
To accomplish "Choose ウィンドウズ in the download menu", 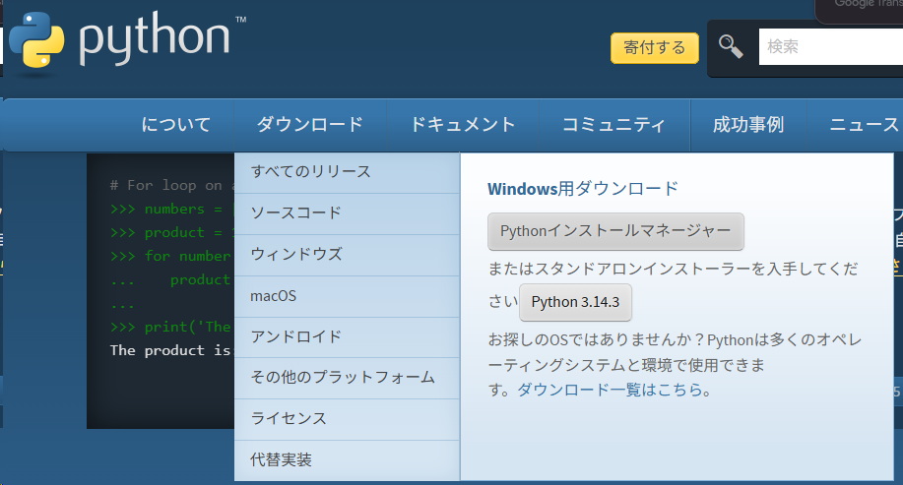I will point(295,254).
